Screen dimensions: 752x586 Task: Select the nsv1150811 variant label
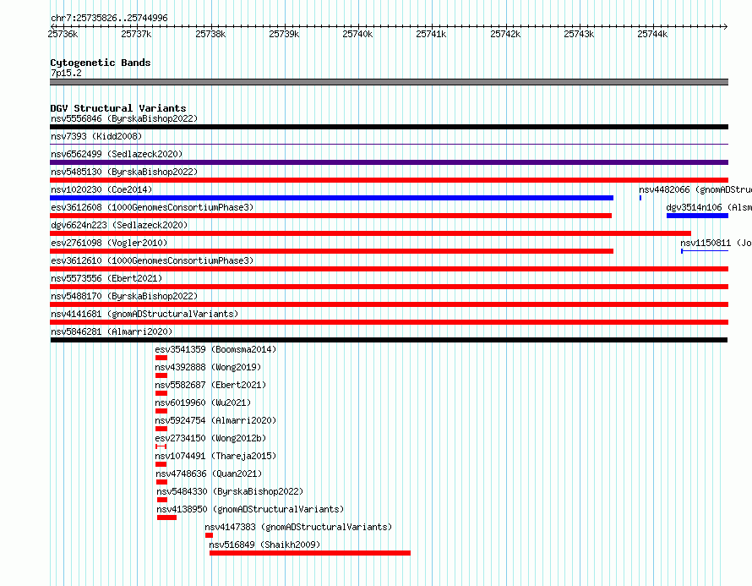pos(716,243)
